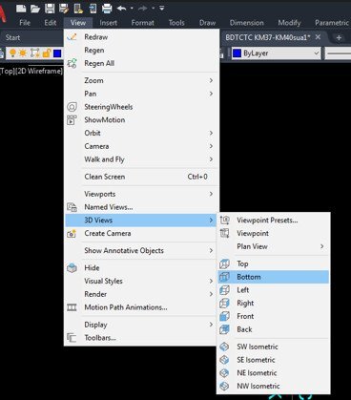Close the BDTCTC KM37-KM40sua1 tab

pyautogui.click(x=318, y=37)
